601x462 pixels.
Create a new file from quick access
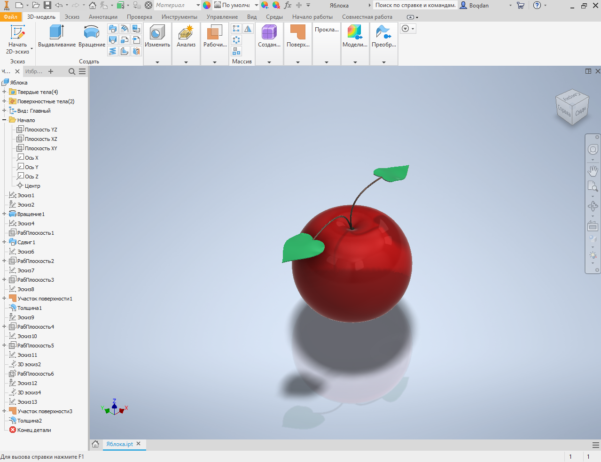[x=19, y=5]
